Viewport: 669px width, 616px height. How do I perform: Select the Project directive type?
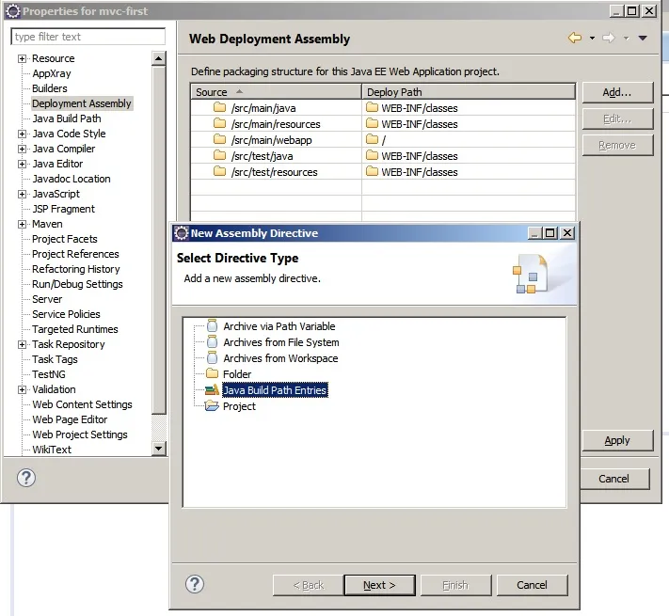point(239,406)
